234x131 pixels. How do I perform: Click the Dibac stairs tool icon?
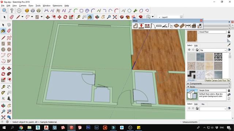pyautogui.click(x=182, y=26)
